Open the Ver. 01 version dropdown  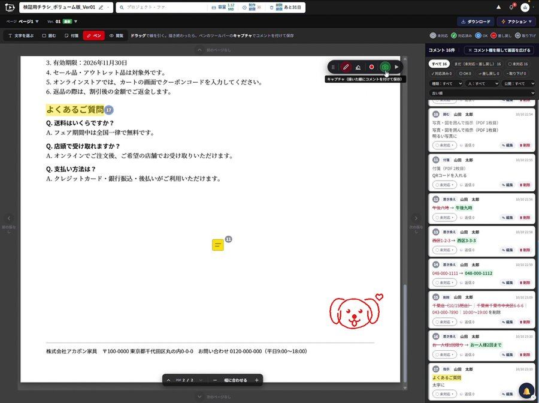click(x=62, y=22)
